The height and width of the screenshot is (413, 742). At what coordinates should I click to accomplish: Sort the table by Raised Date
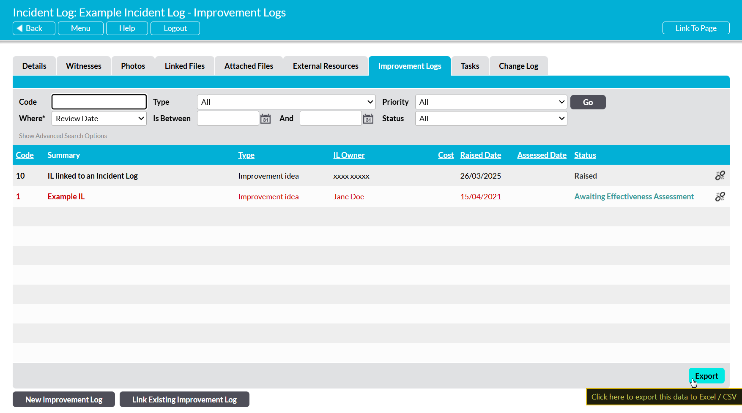pyautogui.click(x=481, y=155)
